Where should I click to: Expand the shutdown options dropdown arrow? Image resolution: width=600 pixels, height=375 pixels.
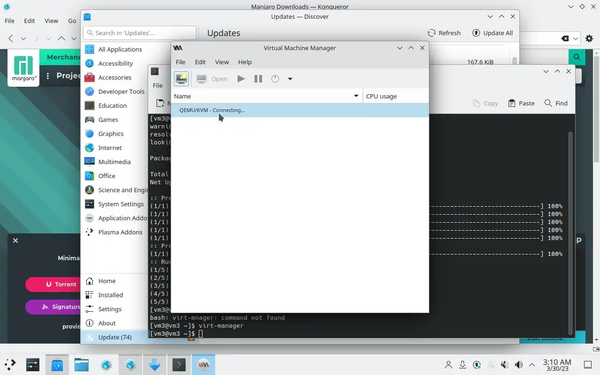(x=290, y=79)
